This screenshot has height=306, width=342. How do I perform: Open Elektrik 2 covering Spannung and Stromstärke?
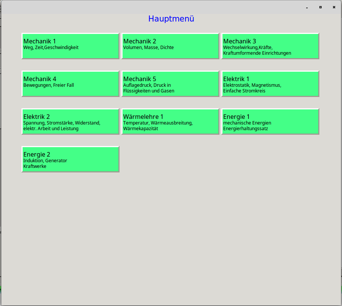click(x=70, y=121)
